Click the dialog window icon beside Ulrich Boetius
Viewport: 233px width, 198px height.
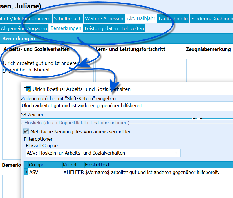tap(28, 89)
